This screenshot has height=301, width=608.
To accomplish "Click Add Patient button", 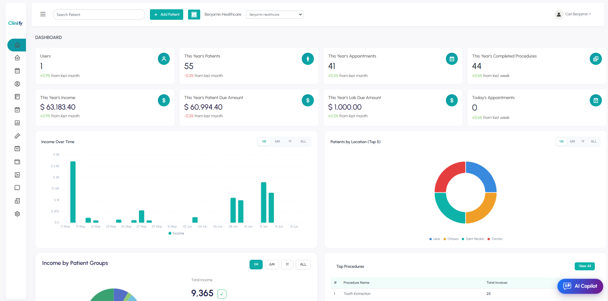I will (167, 14).
